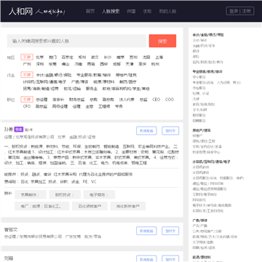Click the 石化领域客户 skill tag
This screenshot has width=262, height=262.
coord(90,206)
